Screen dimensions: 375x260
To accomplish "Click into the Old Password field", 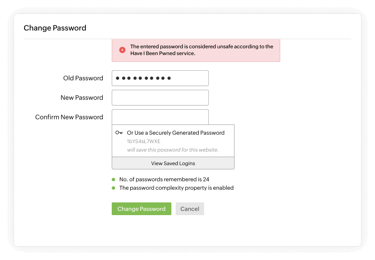I will [160, 78].
